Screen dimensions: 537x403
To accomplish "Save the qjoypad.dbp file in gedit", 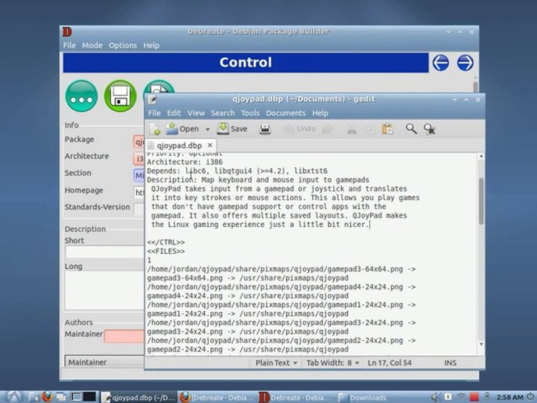I will (232, 129).
